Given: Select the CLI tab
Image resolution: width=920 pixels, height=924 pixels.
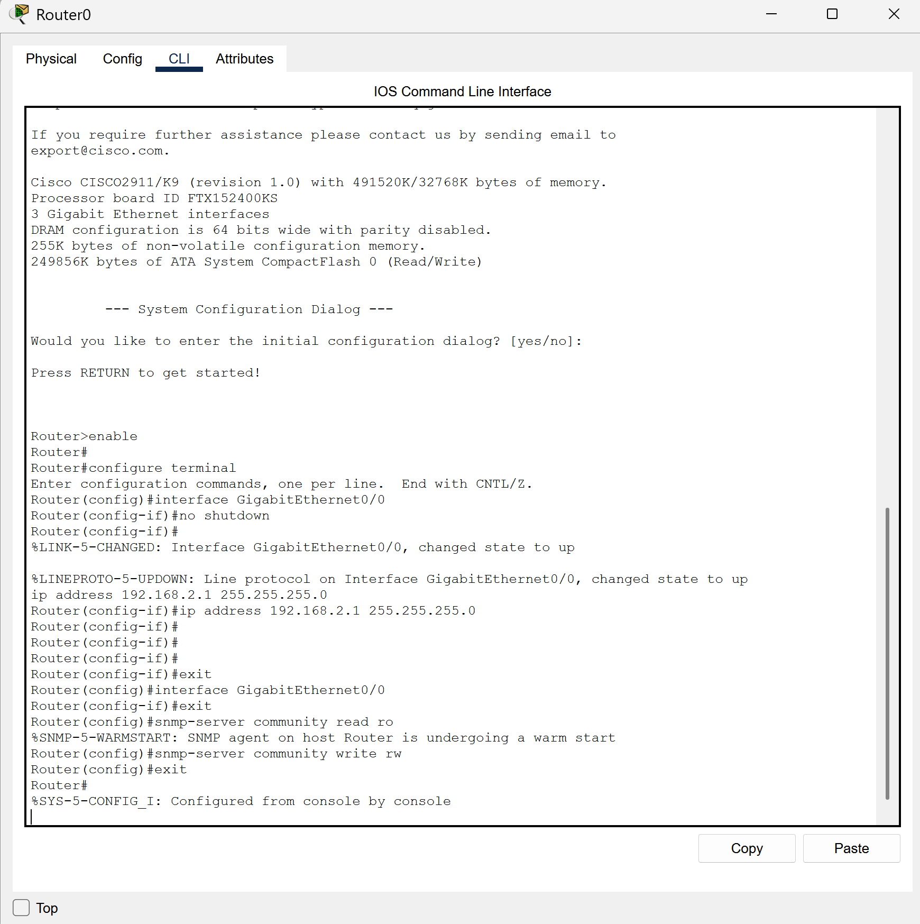Looking at the screenshot, I should [179, 59].
